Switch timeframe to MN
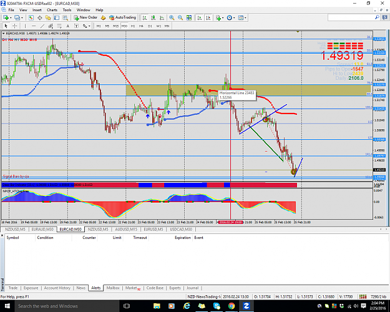390x312 pixels. tap(167, 26)
